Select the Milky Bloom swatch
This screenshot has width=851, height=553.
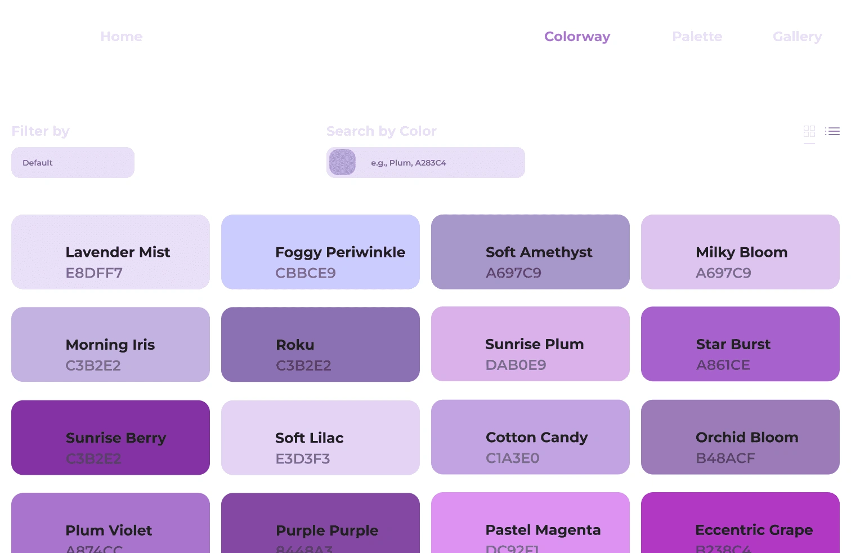pos(740,252)
